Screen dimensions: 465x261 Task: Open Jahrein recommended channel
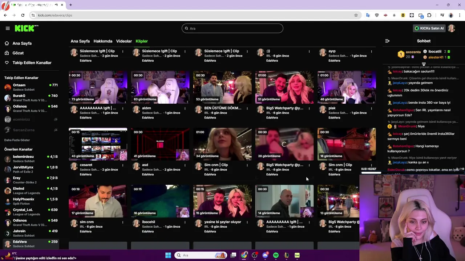pos(31,233)
